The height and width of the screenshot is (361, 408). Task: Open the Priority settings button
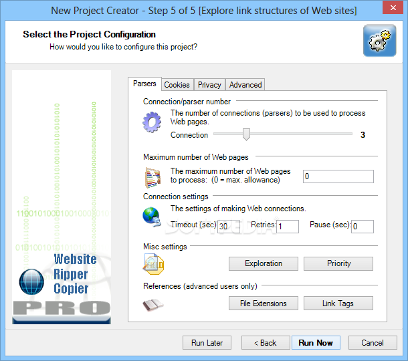point(338,263)
